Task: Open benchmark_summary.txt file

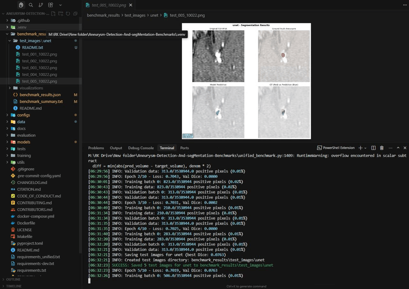Action: (x=41, y=102)
